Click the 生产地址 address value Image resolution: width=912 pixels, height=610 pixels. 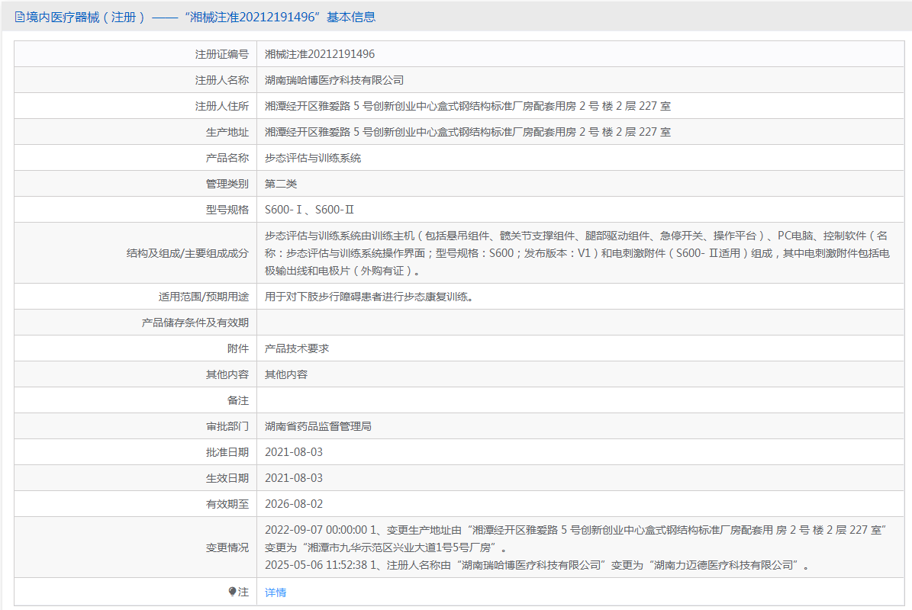tap(468, 132)
